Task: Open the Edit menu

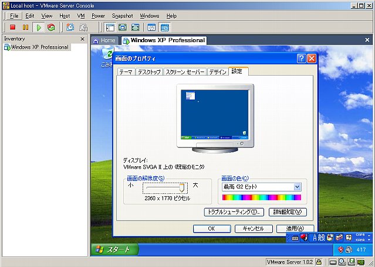Action: pos(30,16)
